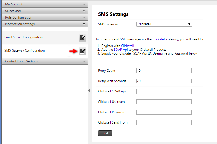Focus the Clickatell Username field
This screenshot has width=217, height=144.
[164, 102]
